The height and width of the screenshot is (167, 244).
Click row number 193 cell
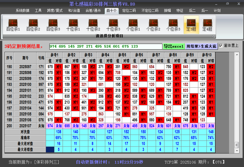click(x=9, y=84)
